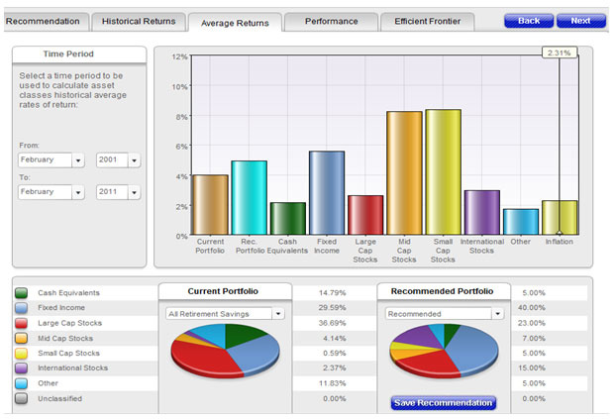Click the blue Fixed Income bar

[327, 192]
